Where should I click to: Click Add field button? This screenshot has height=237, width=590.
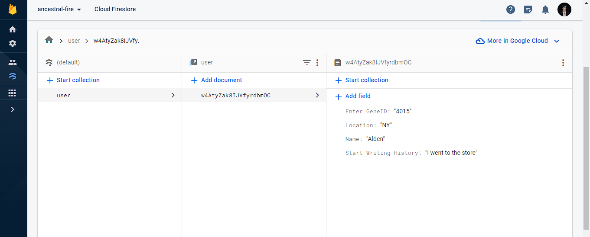(353, 96)
